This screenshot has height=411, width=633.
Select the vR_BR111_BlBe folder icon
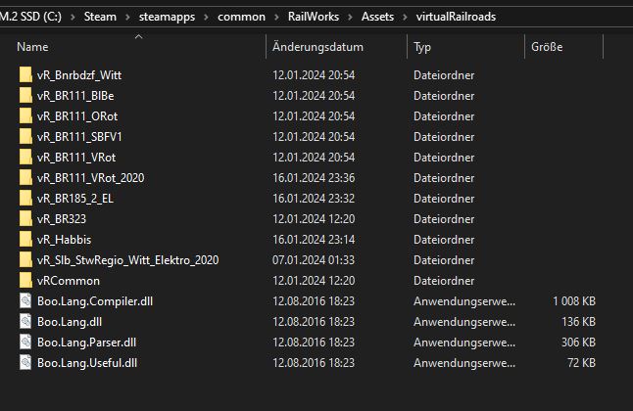[25, 96]
